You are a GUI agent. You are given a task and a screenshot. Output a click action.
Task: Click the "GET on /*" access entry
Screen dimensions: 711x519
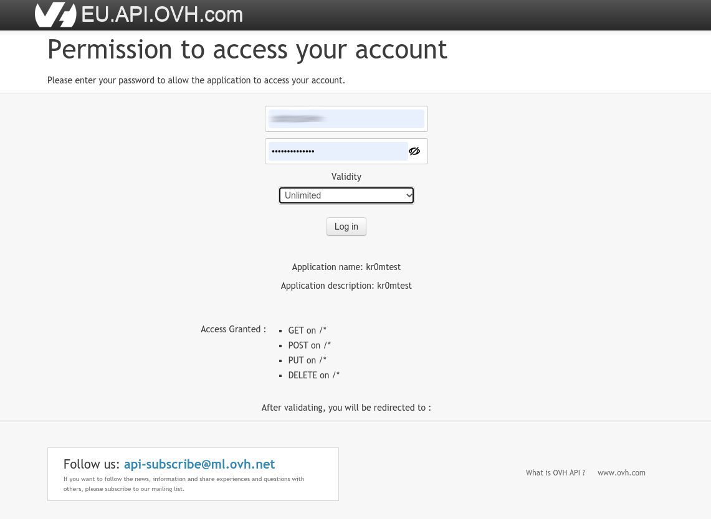307,330
